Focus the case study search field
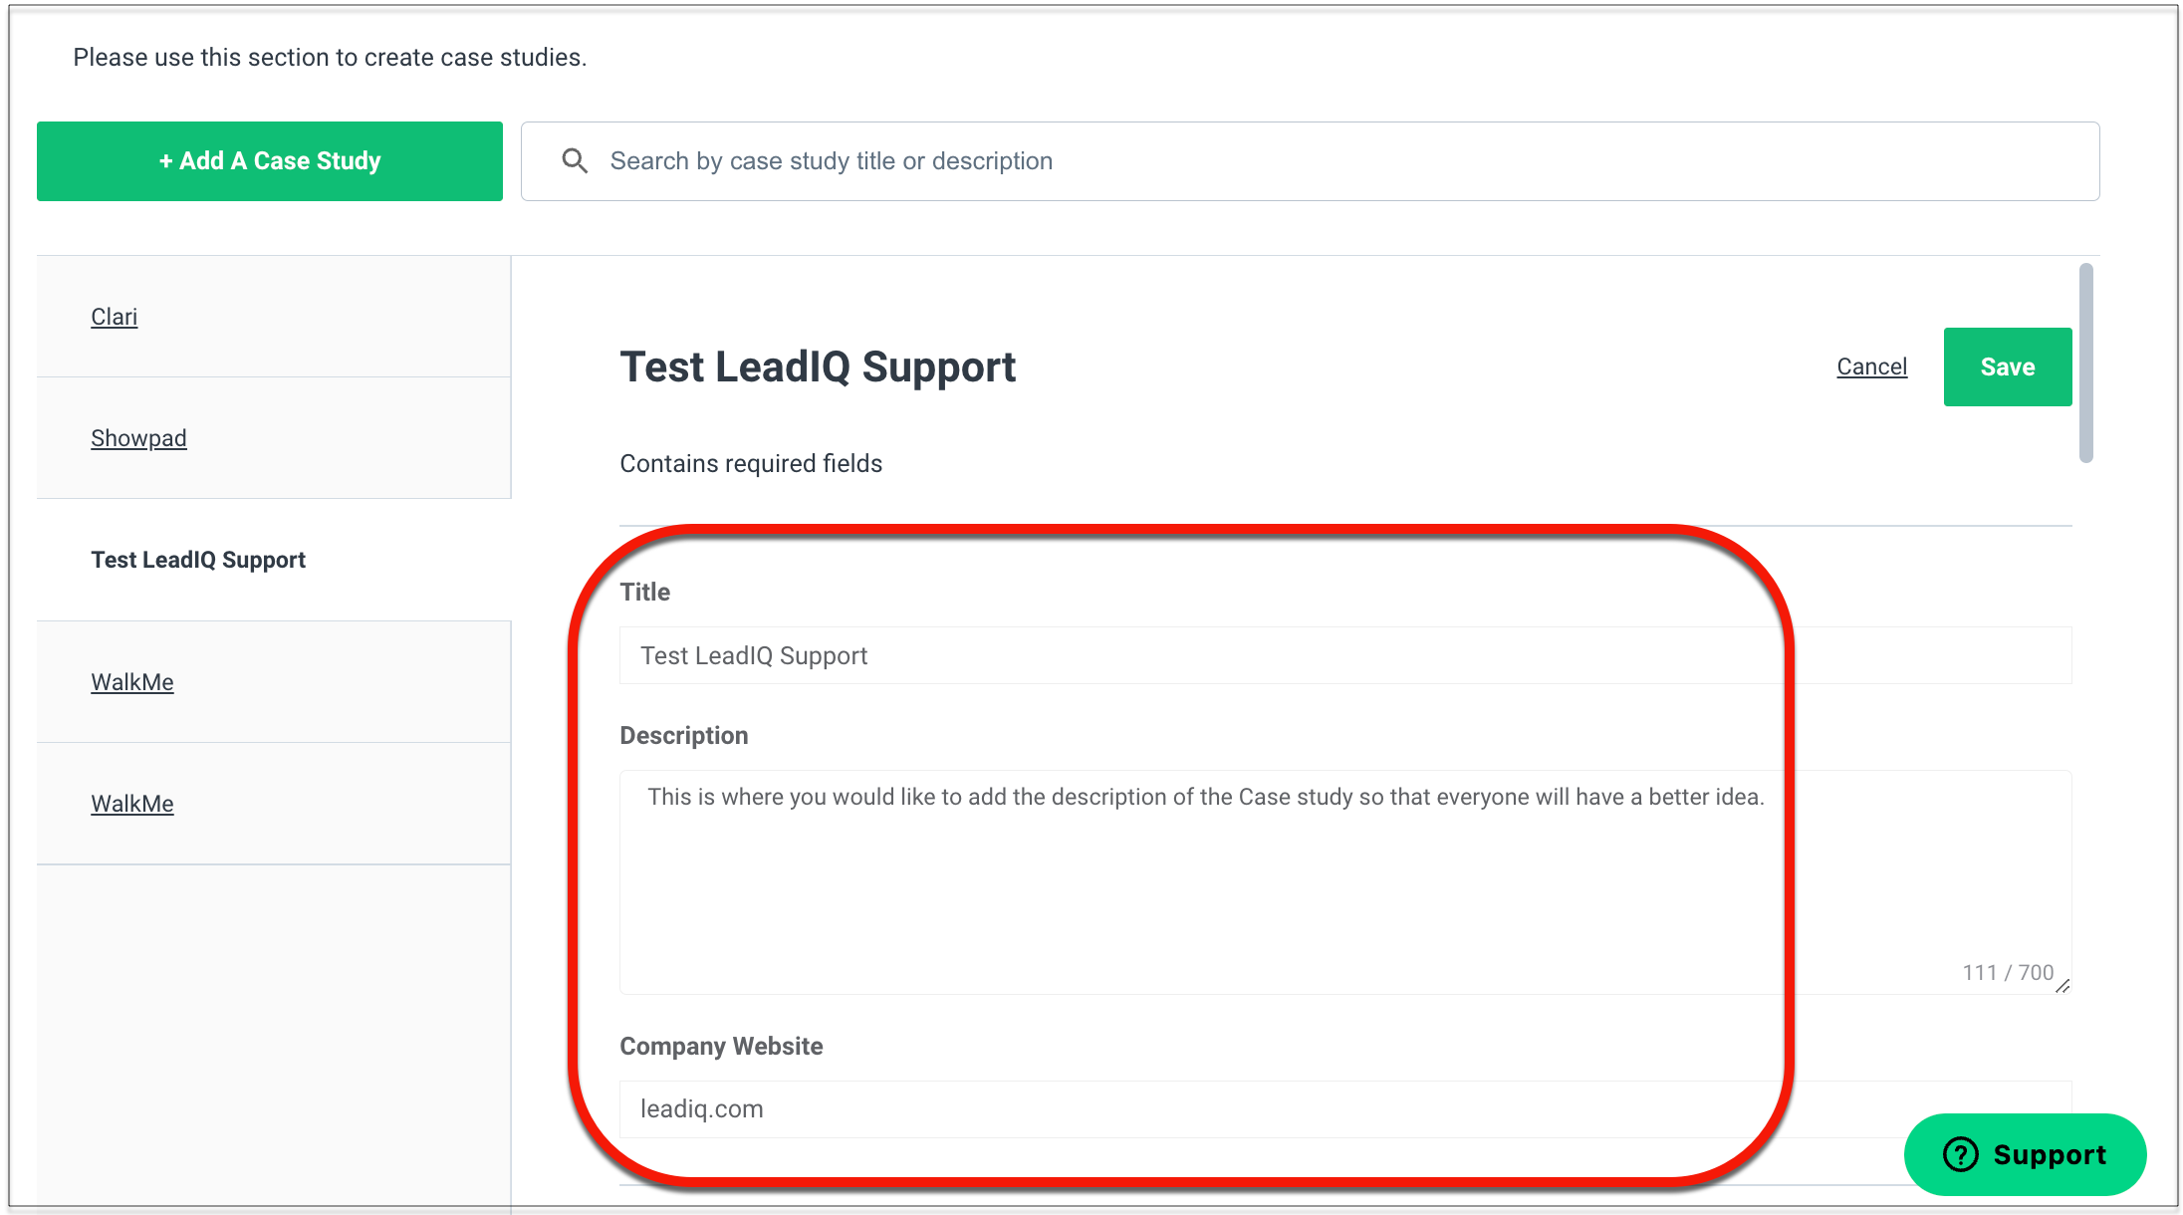 click(1311, 161)
